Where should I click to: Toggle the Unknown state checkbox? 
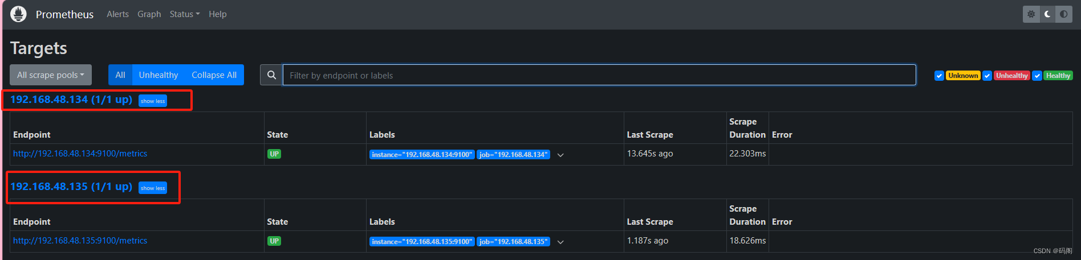(939, 76)
